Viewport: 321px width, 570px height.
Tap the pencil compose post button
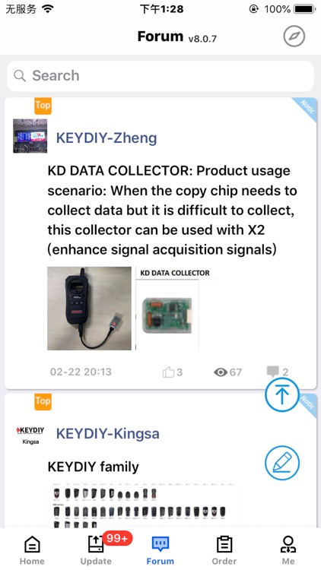(x=282, y=463)
